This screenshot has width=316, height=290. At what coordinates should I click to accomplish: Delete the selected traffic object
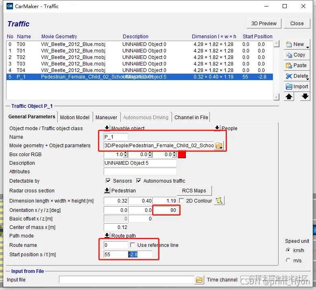point(296,76)
